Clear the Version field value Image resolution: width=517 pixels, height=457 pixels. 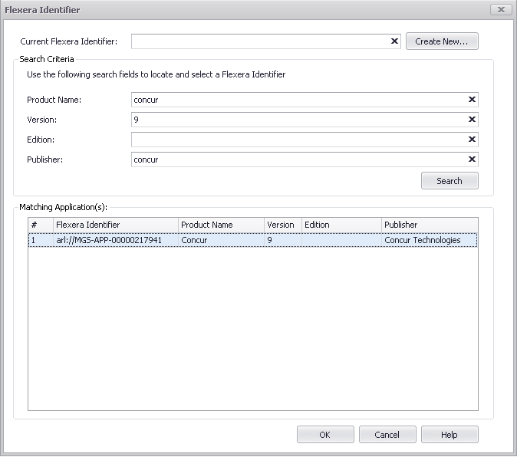tap(472, 120)
